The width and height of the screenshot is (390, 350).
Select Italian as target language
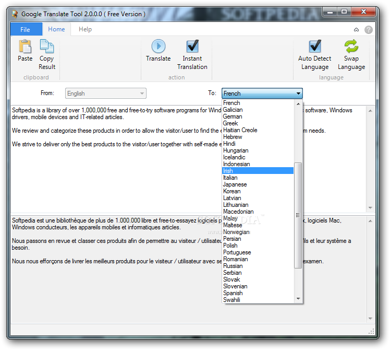(258, 178)
